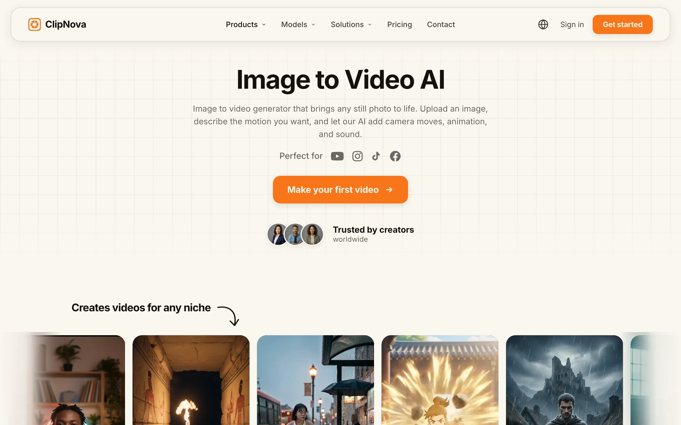Click the Sign in link

click(x=572, y=24)
